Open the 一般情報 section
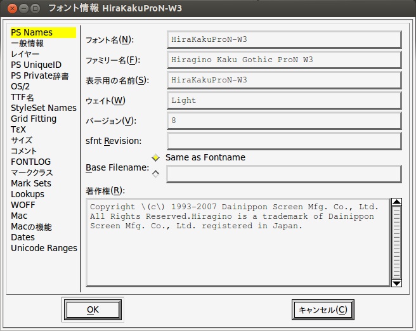 pos(27,43)
